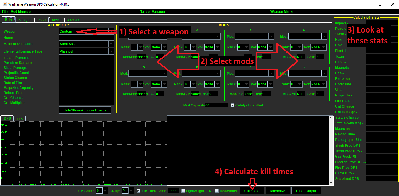This screenshot has width=399, height=196.
Task: Switch to the Pistol tab
Action: point(42,20)
